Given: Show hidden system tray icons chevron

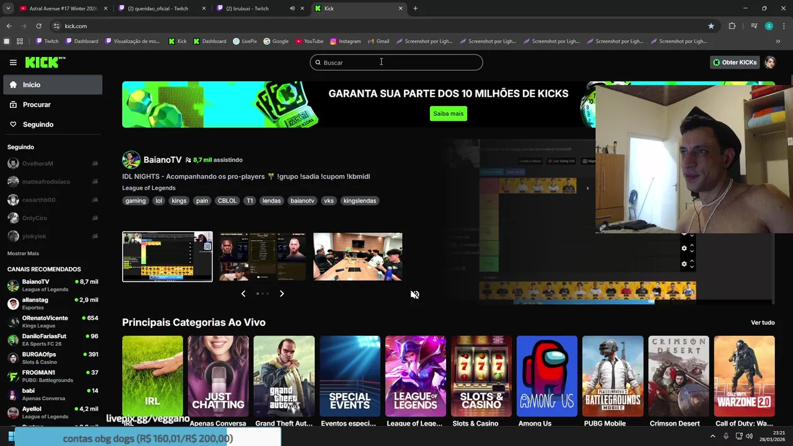Looking at the screenshot, I should tap(712, 436).
